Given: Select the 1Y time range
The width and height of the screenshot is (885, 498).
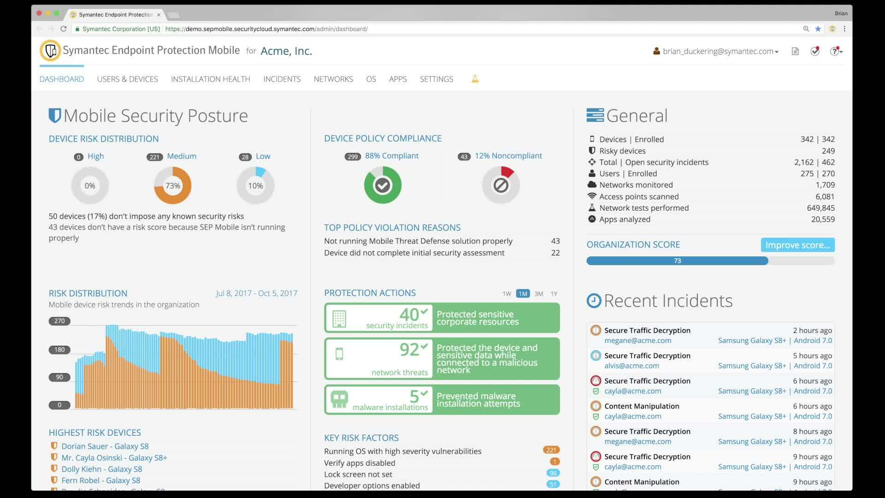Looking at the screenshot, I should [554, 294].
